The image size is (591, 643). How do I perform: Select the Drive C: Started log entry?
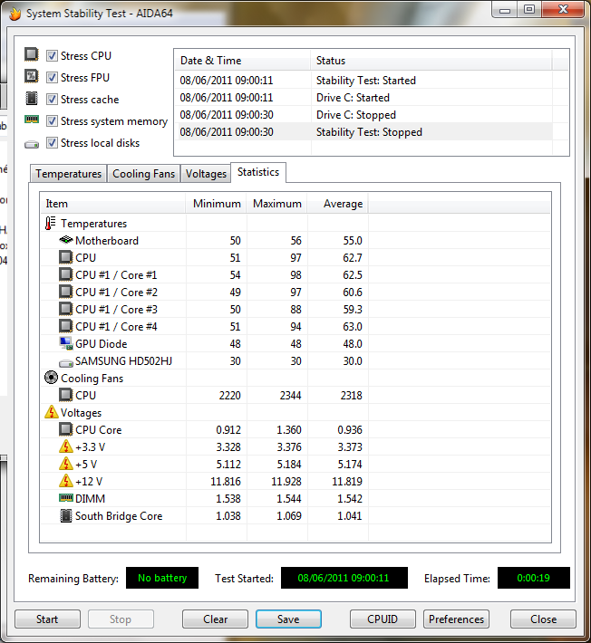pyautogui.click(x=364, y=98)
